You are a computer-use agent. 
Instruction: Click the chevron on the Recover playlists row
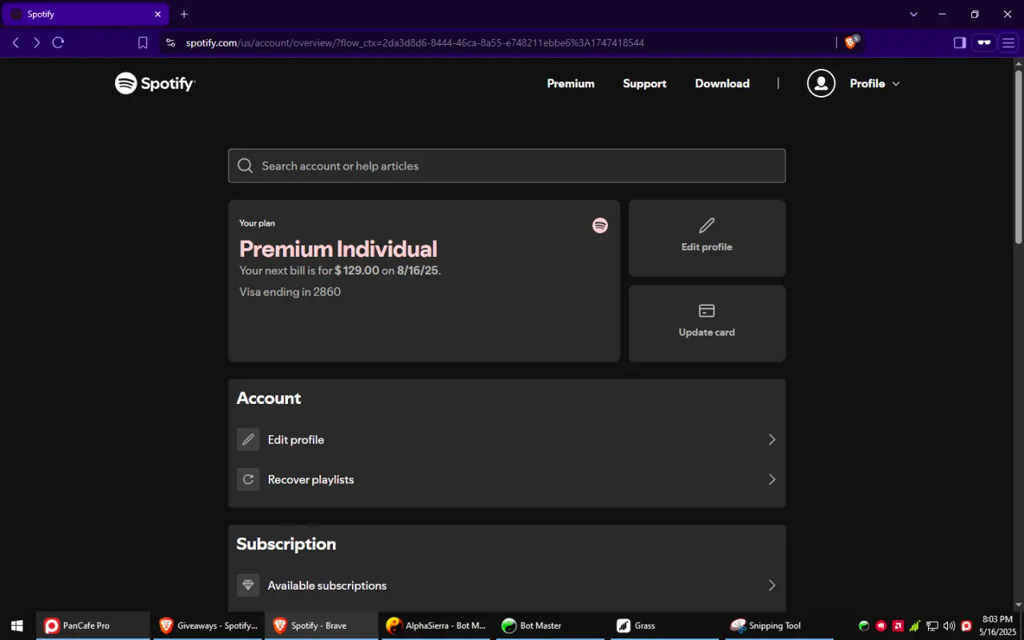point(772,479)
